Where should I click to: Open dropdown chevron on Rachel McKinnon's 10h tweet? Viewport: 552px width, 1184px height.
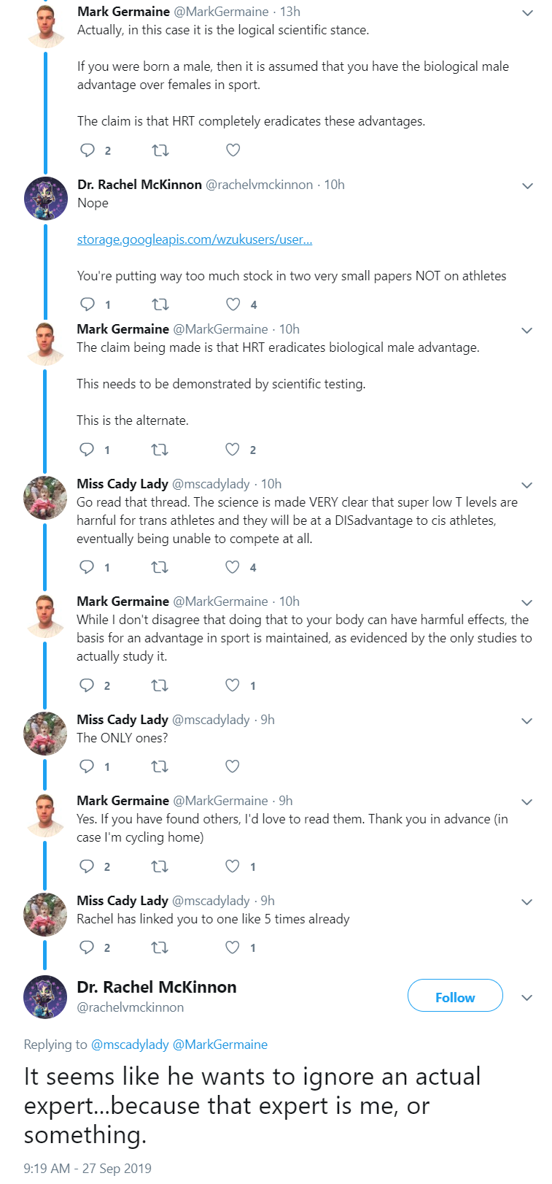pos(527,186)
